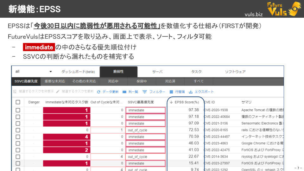Click the EPSS Score sort arrow

(171, 102)
